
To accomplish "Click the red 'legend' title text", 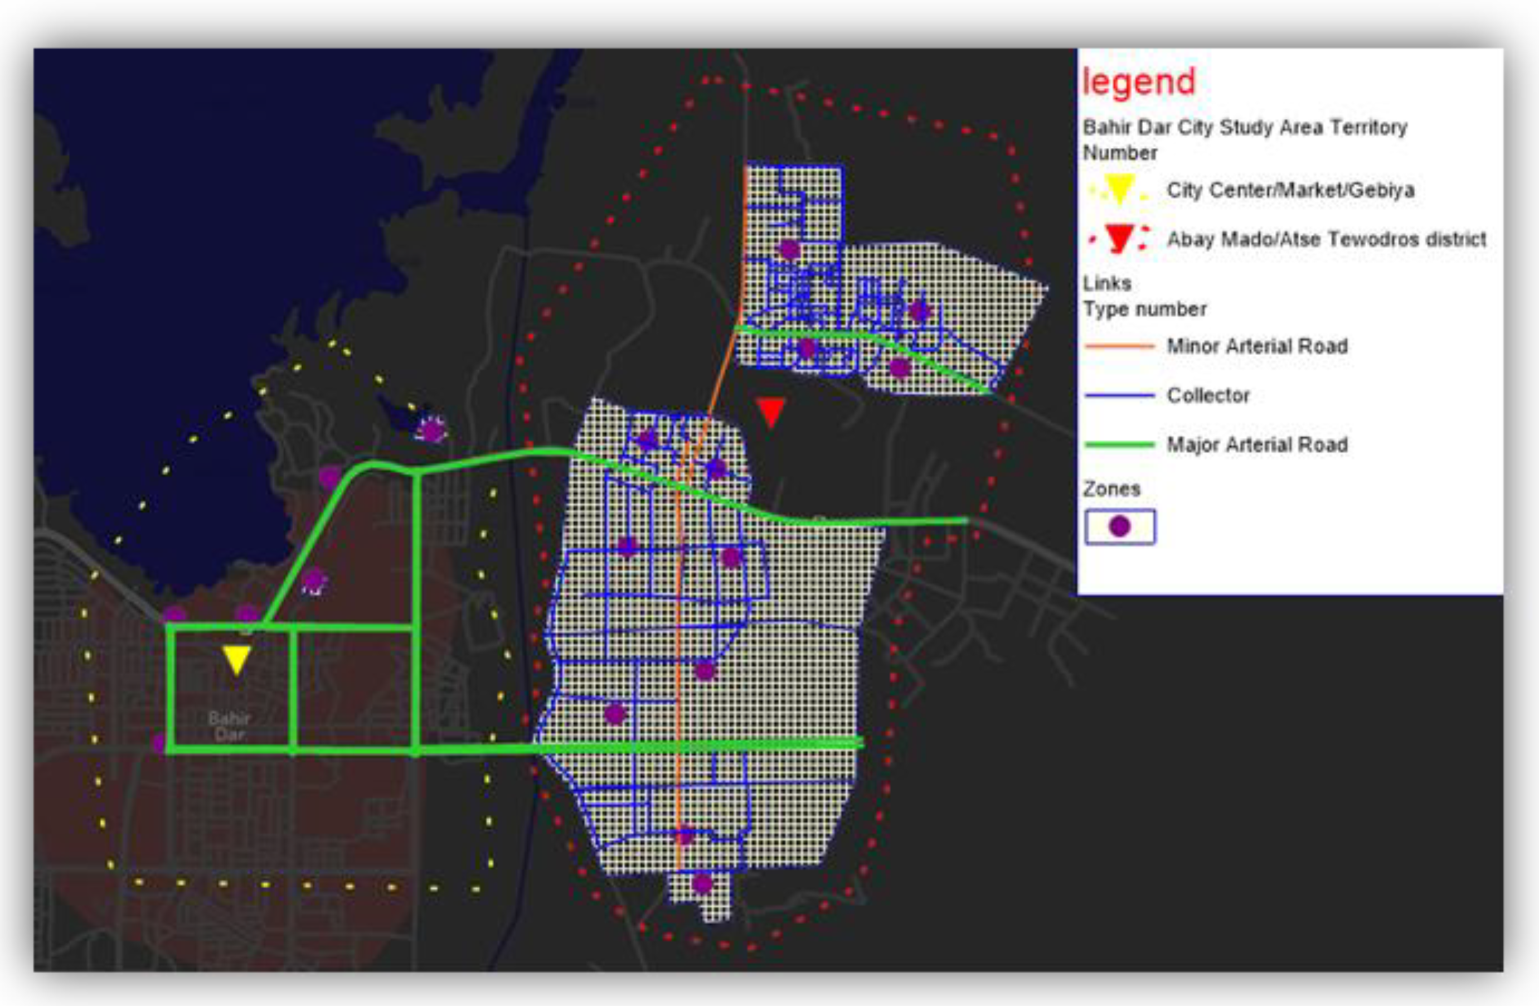I will click(x=1139, y=82).
